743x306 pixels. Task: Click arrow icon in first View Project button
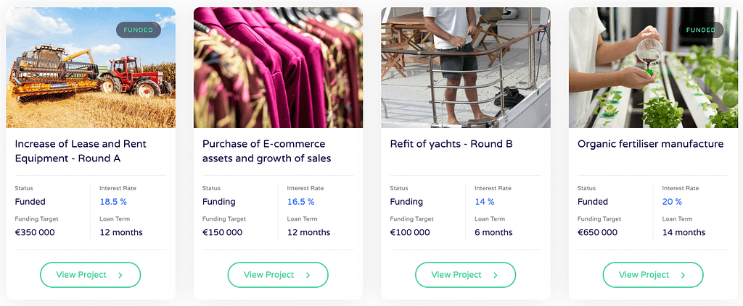120,275
